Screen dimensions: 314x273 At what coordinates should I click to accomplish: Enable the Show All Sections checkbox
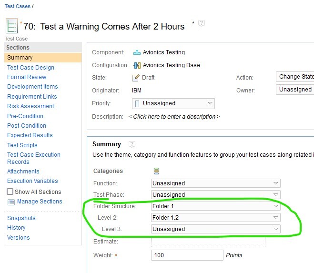point(10,192)
